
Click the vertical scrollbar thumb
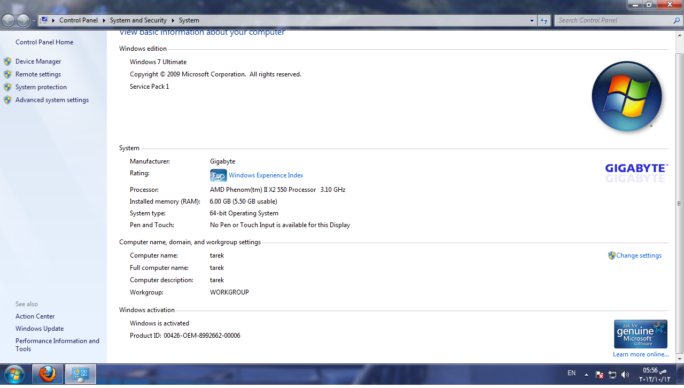[x=680, y=203]
